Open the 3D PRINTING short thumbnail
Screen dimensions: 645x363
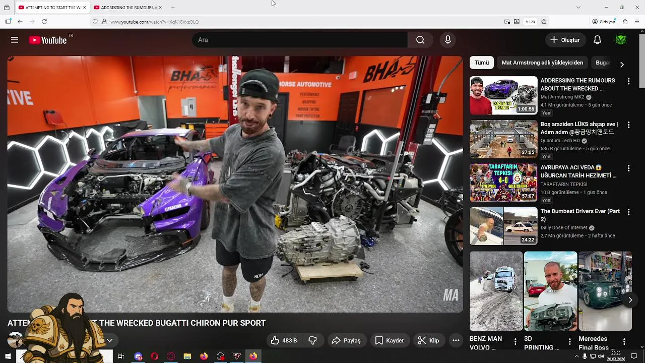[550, 291]
